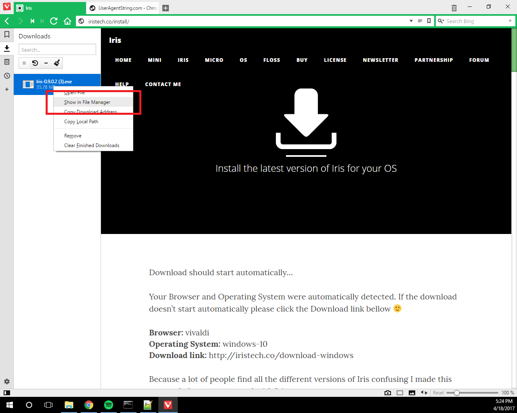This screenshot has width=517, height=413.
Task: Choose Clear Finished Downloads
Action: (93, 145)
